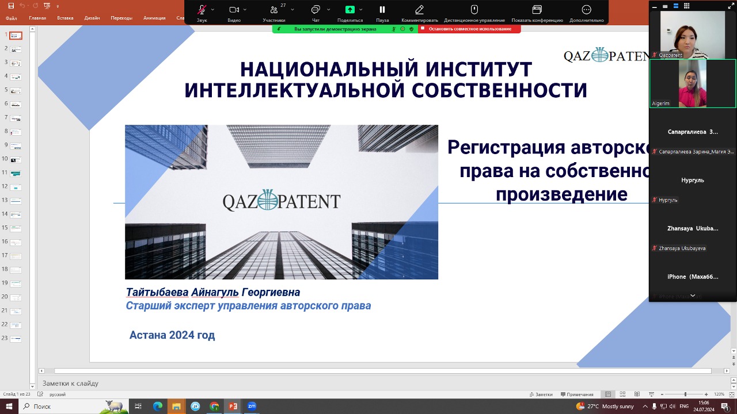Toggle camera with the Видео button
737x414 pixels.
click(234, 10)
